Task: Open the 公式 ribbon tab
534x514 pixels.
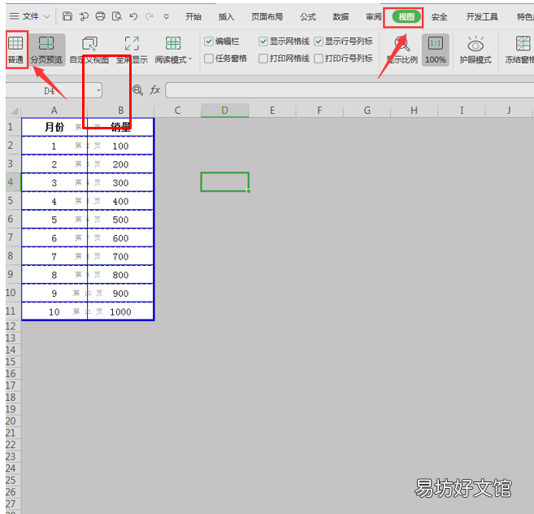Action: [308, 17]
